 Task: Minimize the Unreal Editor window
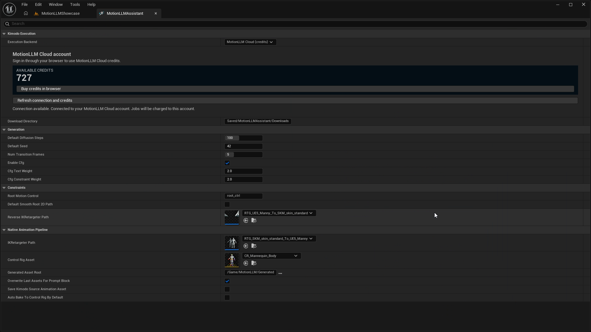(x=558, y=5)
